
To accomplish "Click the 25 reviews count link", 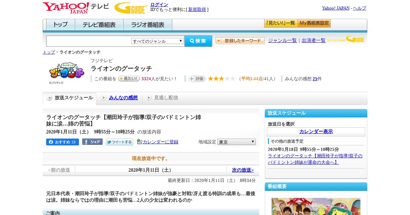I will pos(315,79).
